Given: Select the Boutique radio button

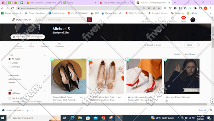Looking at the screenshot, I should click(x=9, y=67).
